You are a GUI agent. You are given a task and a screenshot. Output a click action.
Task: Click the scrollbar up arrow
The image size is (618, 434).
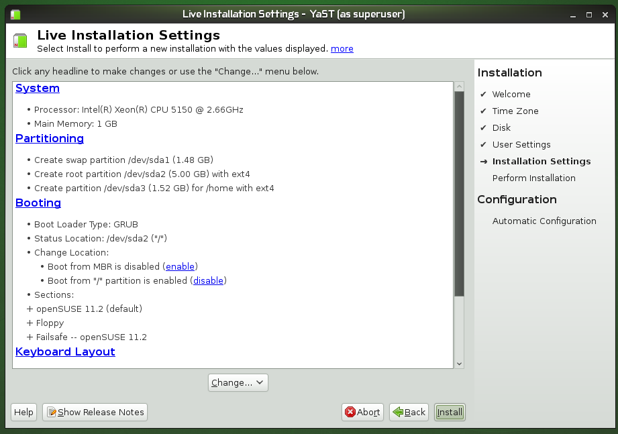[x=459, y=87]
